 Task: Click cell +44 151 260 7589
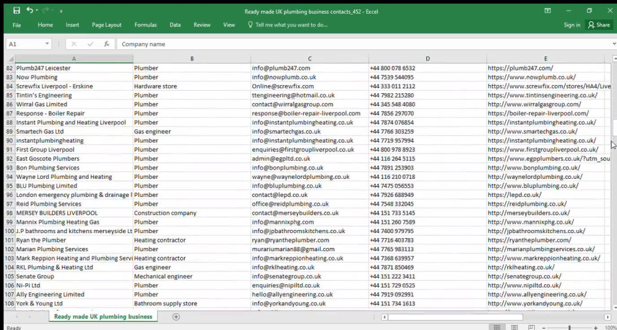tap(428, 222)
